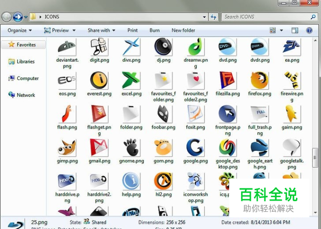Image resolution: width=321 pixels, height=229 pixels.
Task: Click the vertical scrollbar thumb
Action: coord(315,158)
